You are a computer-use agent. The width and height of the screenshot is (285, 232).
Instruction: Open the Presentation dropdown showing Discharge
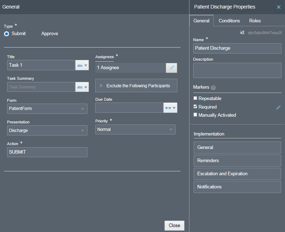click(x=47, y=130)
